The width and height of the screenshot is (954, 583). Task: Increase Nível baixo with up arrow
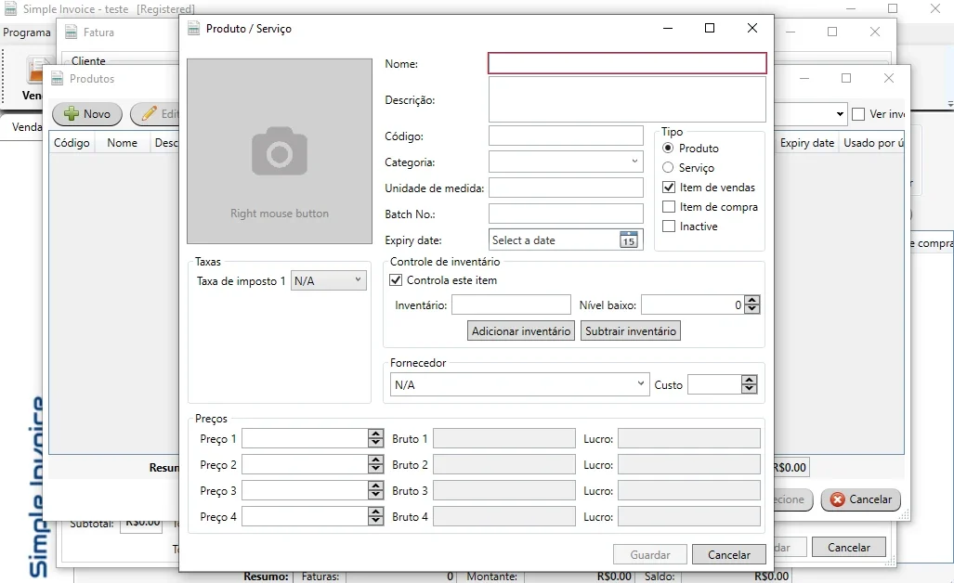click(752, 300)
